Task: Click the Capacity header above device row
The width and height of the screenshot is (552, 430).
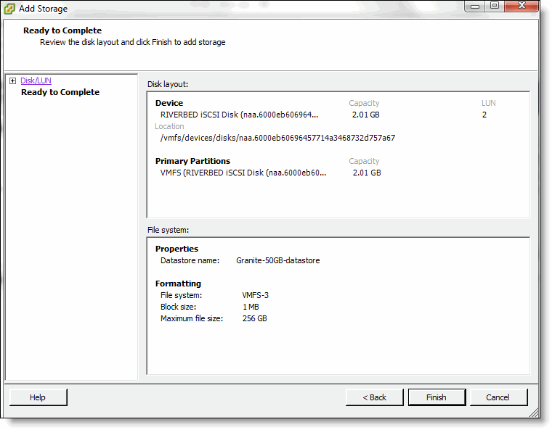Action: click(364, 103)
